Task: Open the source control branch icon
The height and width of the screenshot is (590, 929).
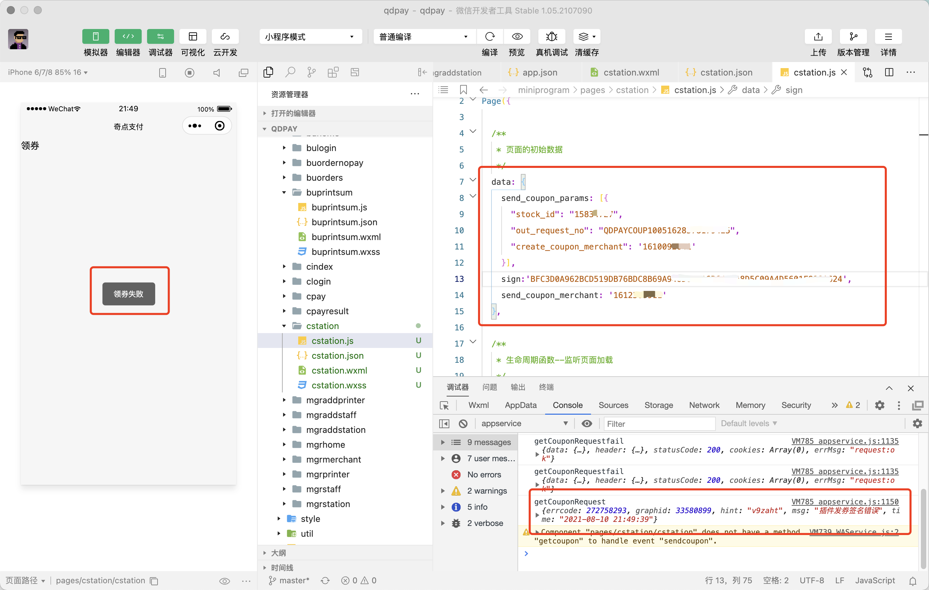Action: tap(311, 72)
